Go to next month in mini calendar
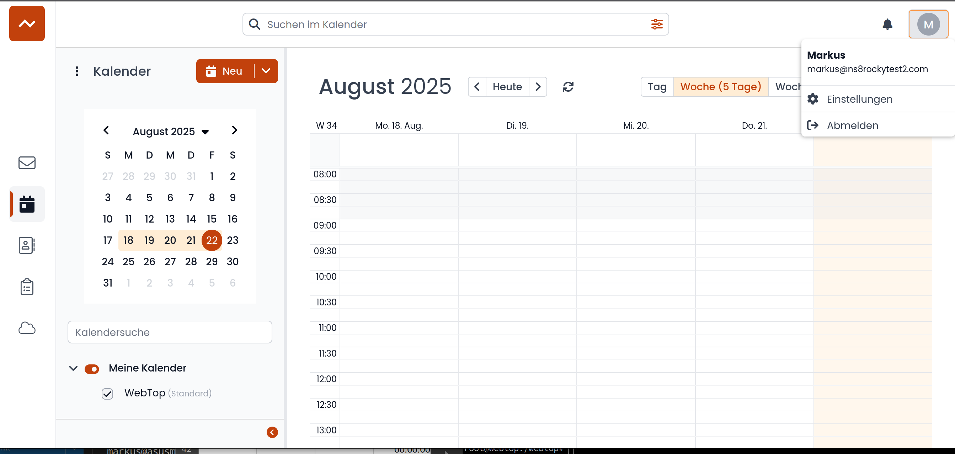Viewport: 955px width, 454px height. click(234, 130)
